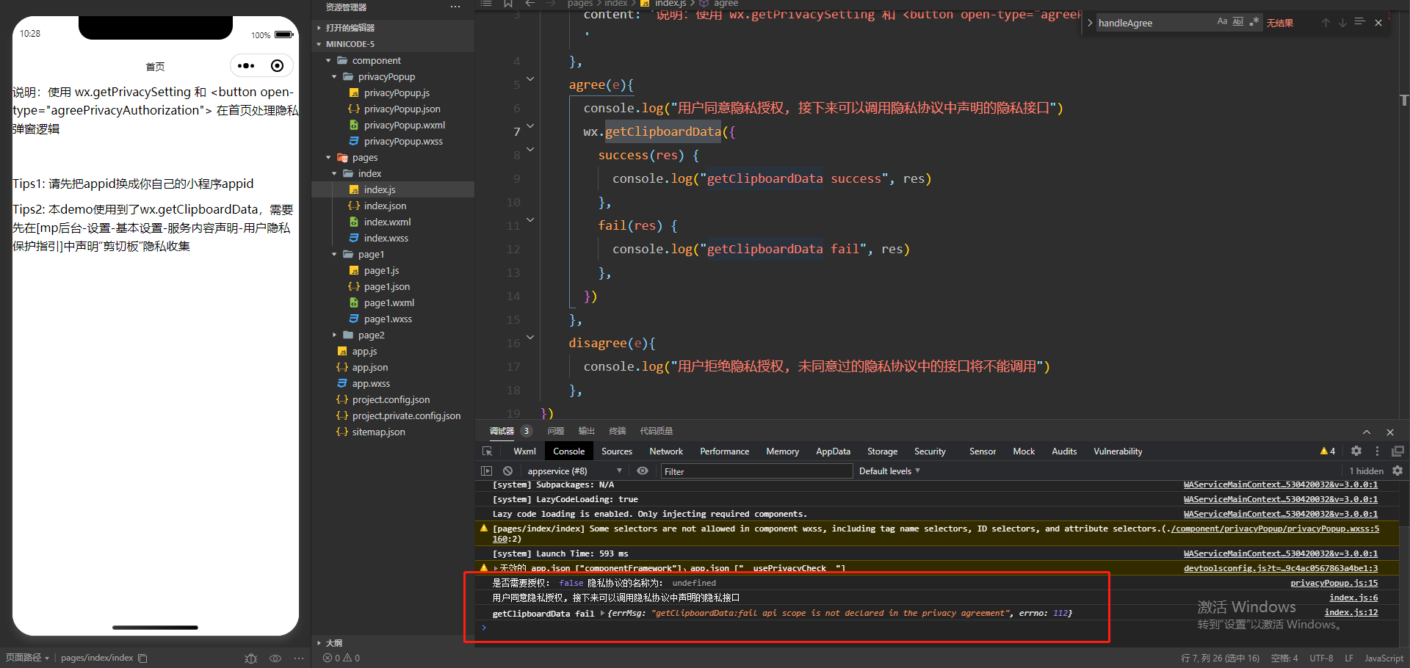Open simulator status bar more options
The image size is (1410, 668).
coord(298,658)
